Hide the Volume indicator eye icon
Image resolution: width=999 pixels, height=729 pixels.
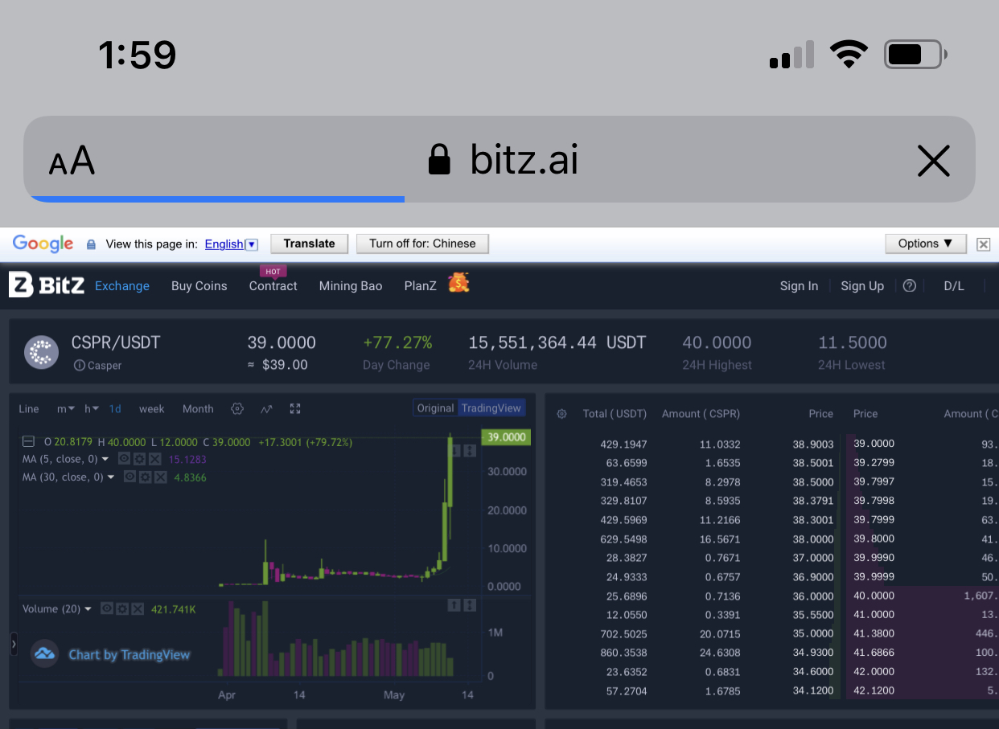pyautogui.click(x=106, y=608)
